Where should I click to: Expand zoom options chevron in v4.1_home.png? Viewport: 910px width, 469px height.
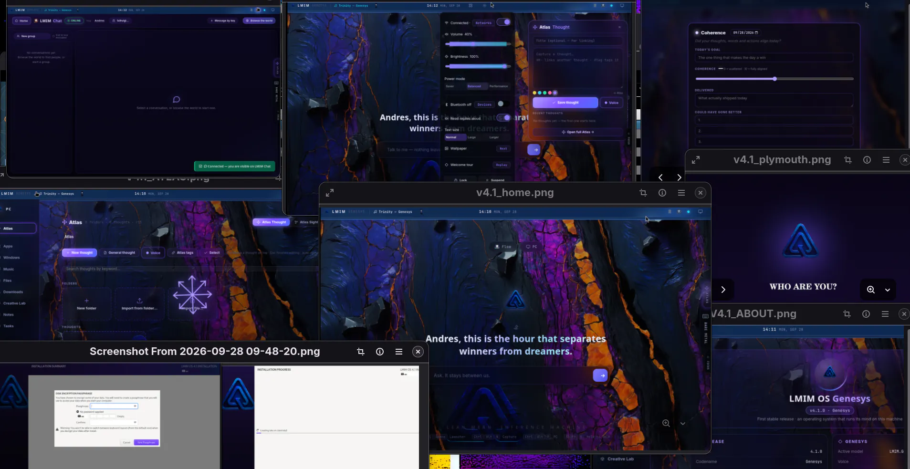coord(683,423)
